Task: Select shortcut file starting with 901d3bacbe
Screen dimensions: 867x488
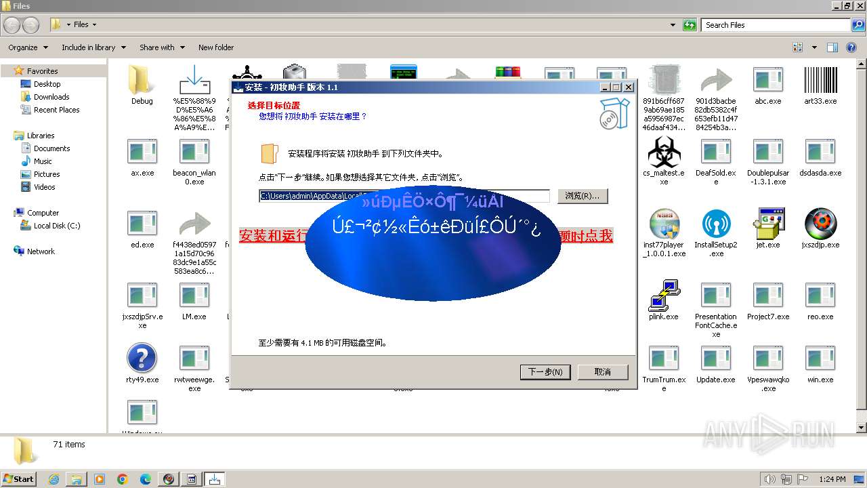Action: pyautogui.click(x=716, y=80)
